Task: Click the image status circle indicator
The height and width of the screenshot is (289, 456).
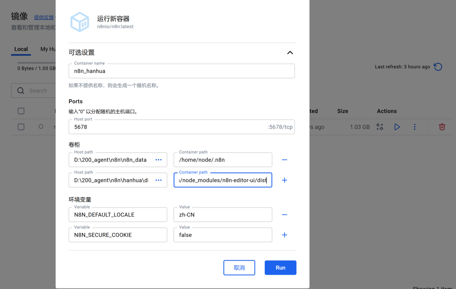Action: point(41,127)
